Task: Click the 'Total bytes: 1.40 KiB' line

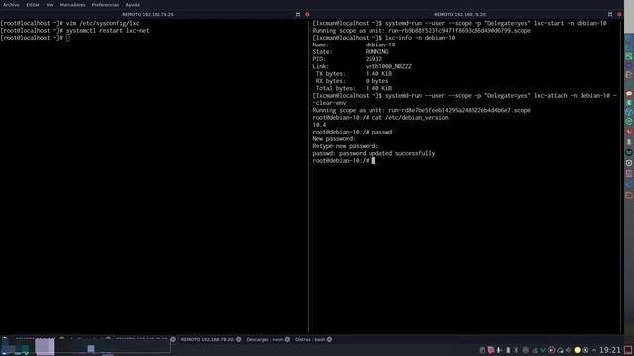Action: click(x=354, y=88)
